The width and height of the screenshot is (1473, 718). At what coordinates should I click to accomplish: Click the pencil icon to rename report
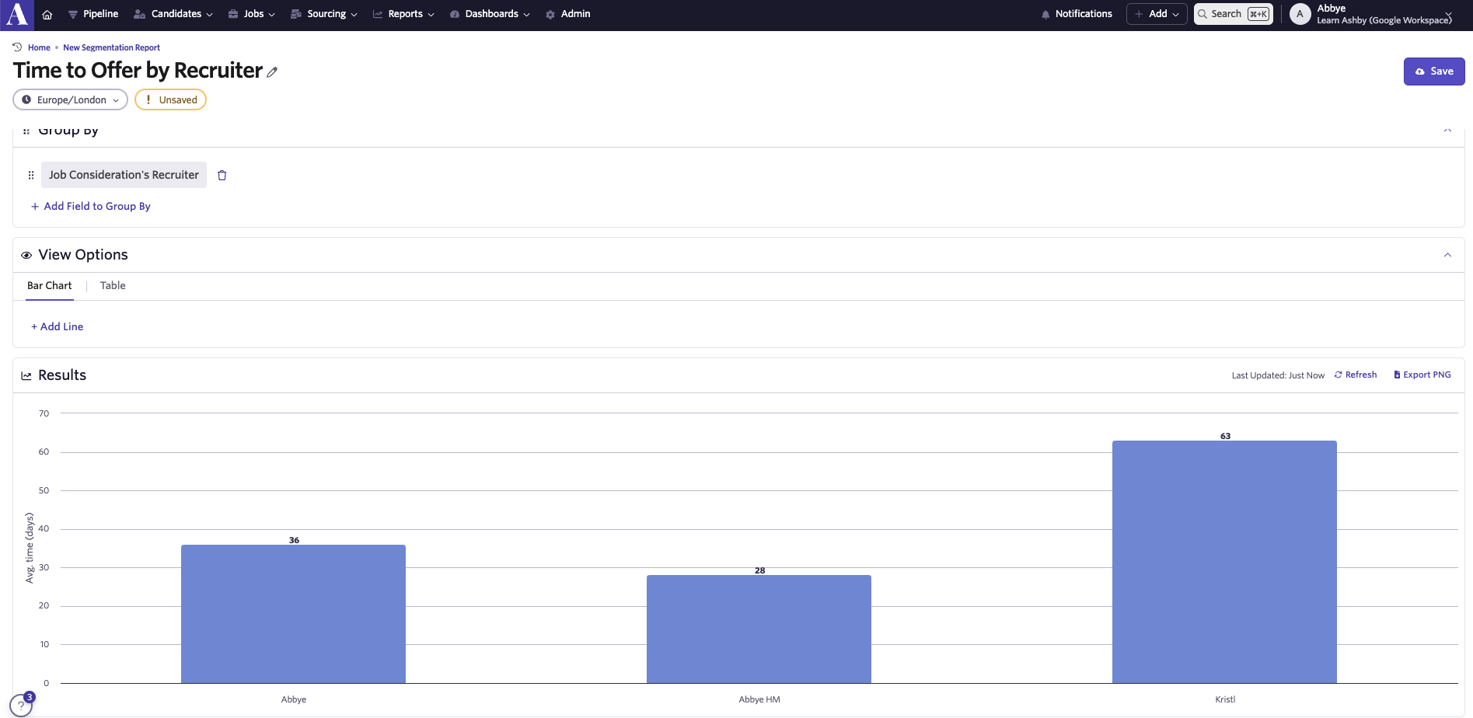(272, 71)
